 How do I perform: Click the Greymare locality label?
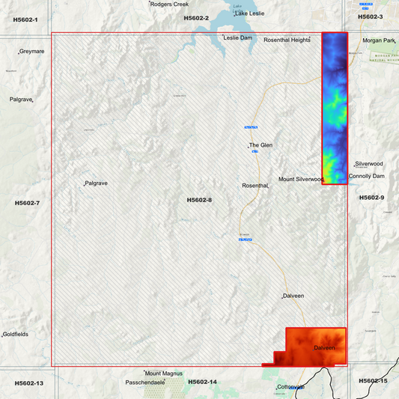pyautogui.click(x=31, y=52)
